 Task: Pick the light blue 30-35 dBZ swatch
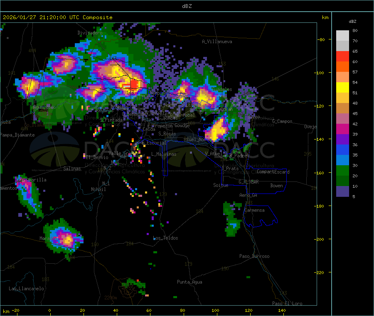(x=342, y=160)
